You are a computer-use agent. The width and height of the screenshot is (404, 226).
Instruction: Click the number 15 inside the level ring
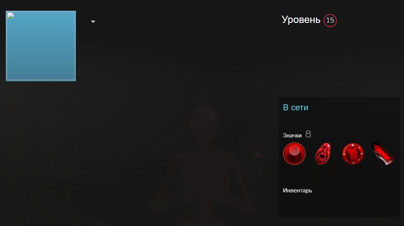(x=330, y=20)
